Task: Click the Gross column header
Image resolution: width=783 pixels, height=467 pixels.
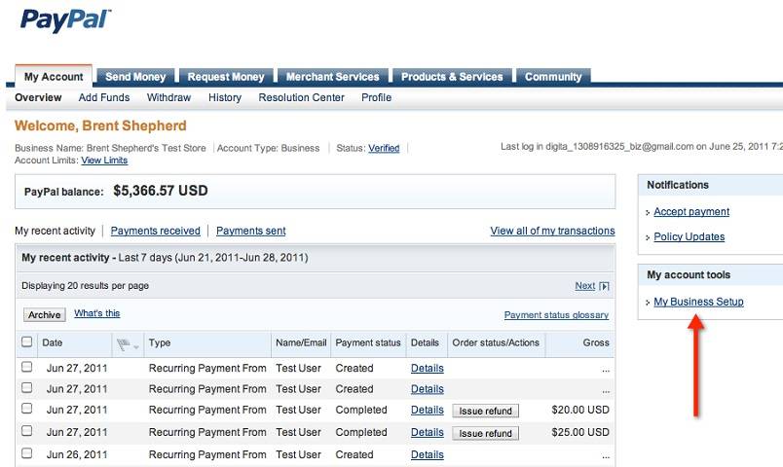Action: (x=596, y=342)
